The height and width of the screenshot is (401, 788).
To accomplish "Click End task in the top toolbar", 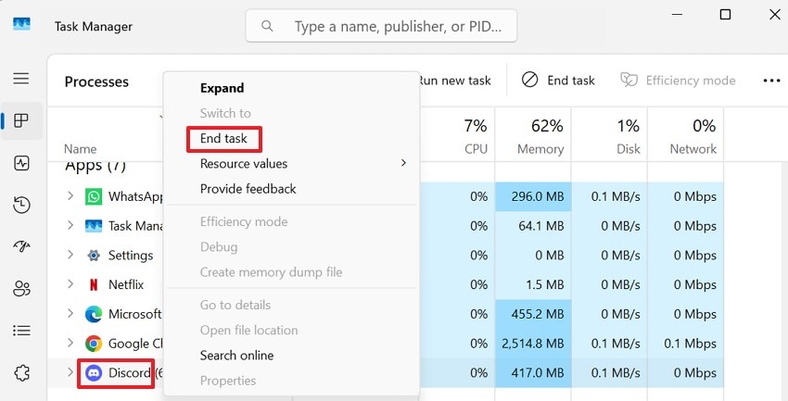I will [x=558, y=81].
